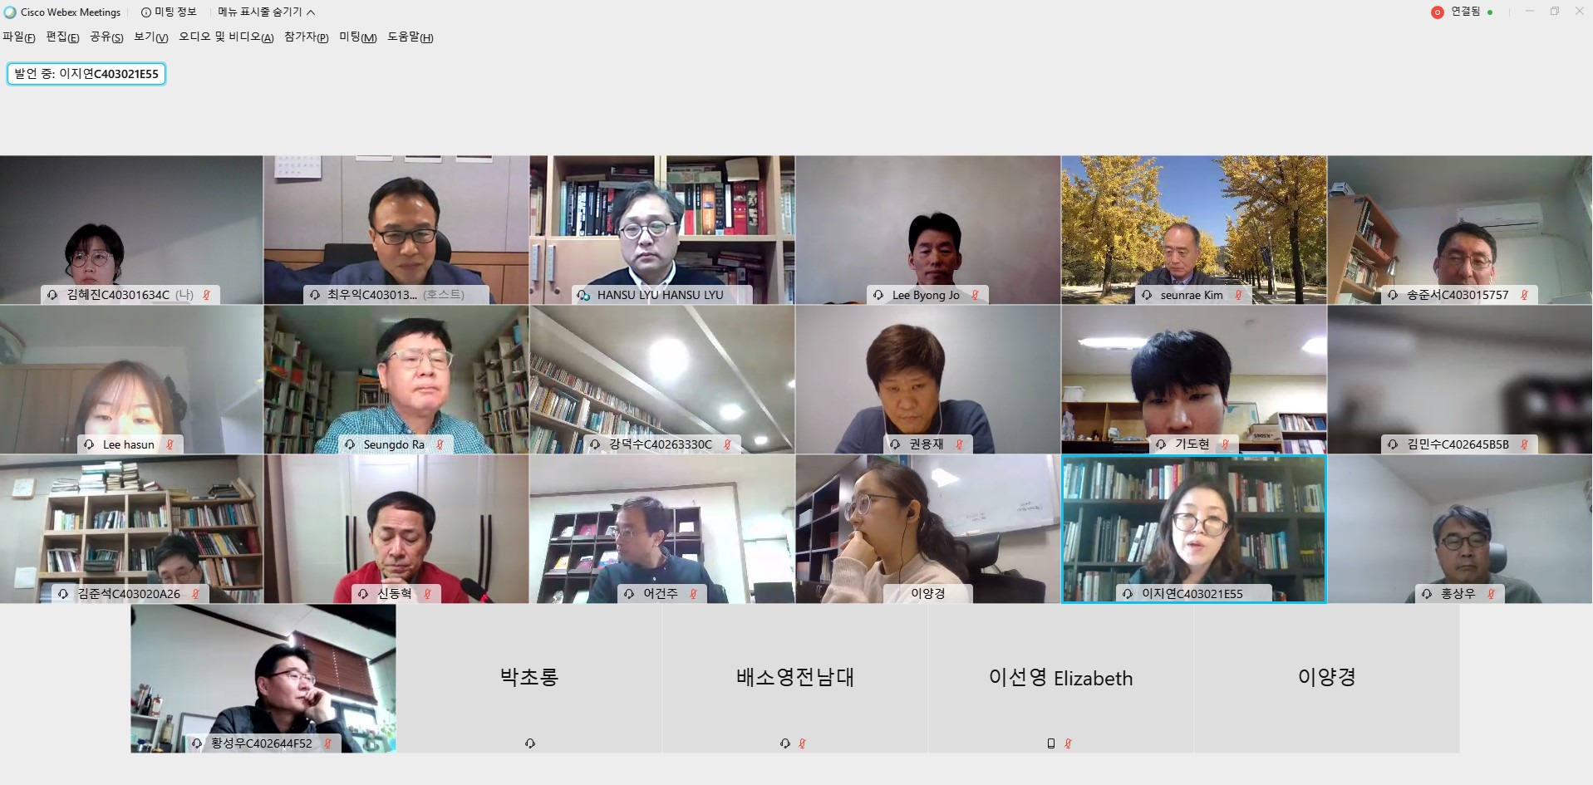Image resolution: width=1593 pixels, height=785 pixels.
Task: Open the 오디오 및 비디오 menu
Action: [x=226, y=37]
